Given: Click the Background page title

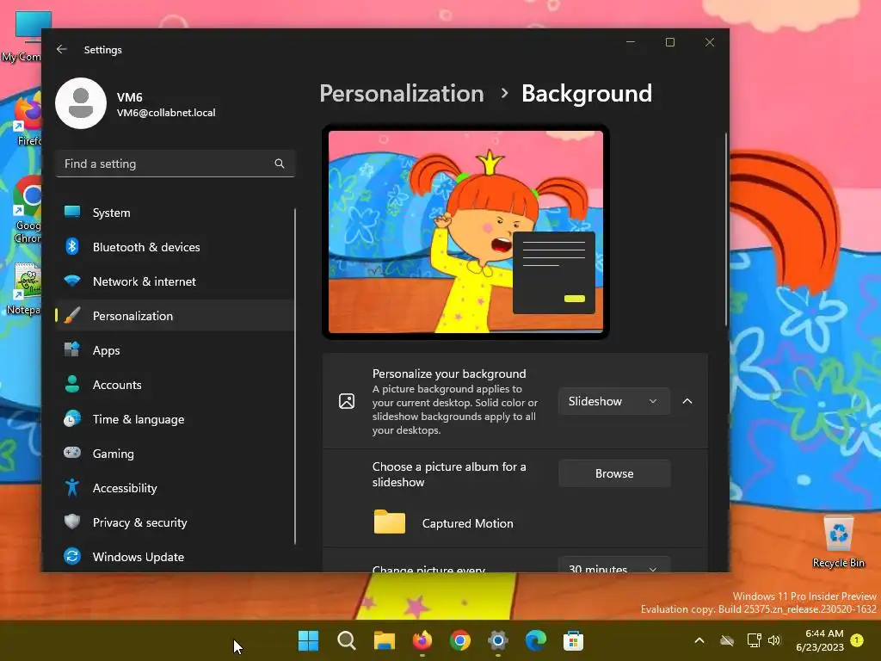Looking at the screenshot, I should (x=587, y=93).
